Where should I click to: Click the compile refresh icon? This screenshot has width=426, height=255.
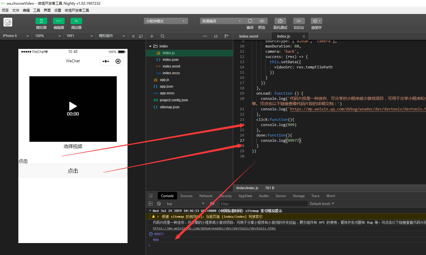click(250, 21)
